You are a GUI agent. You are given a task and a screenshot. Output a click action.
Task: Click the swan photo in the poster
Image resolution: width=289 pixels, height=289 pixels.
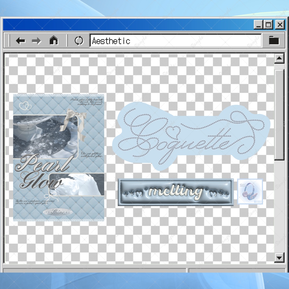[x=76, y=184]
